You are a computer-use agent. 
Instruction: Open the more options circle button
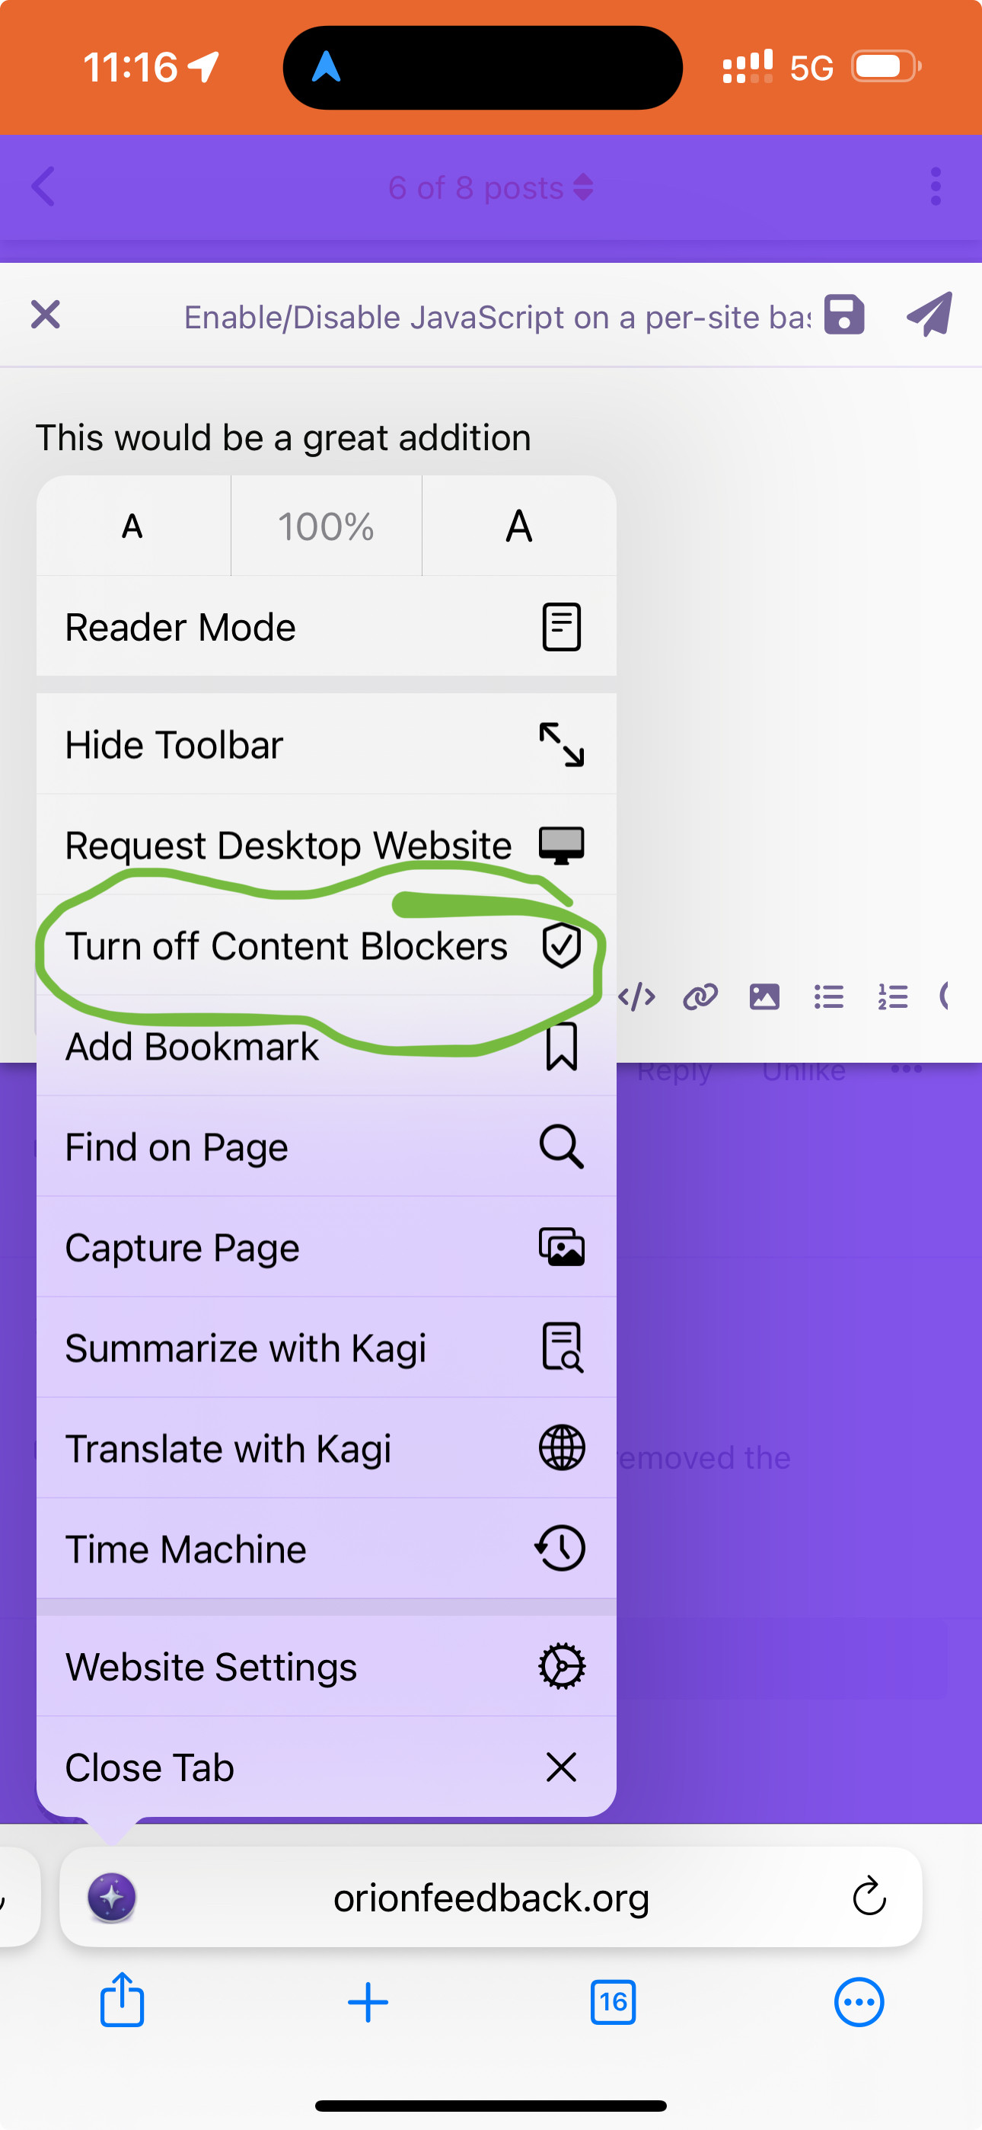point(859,2003)
